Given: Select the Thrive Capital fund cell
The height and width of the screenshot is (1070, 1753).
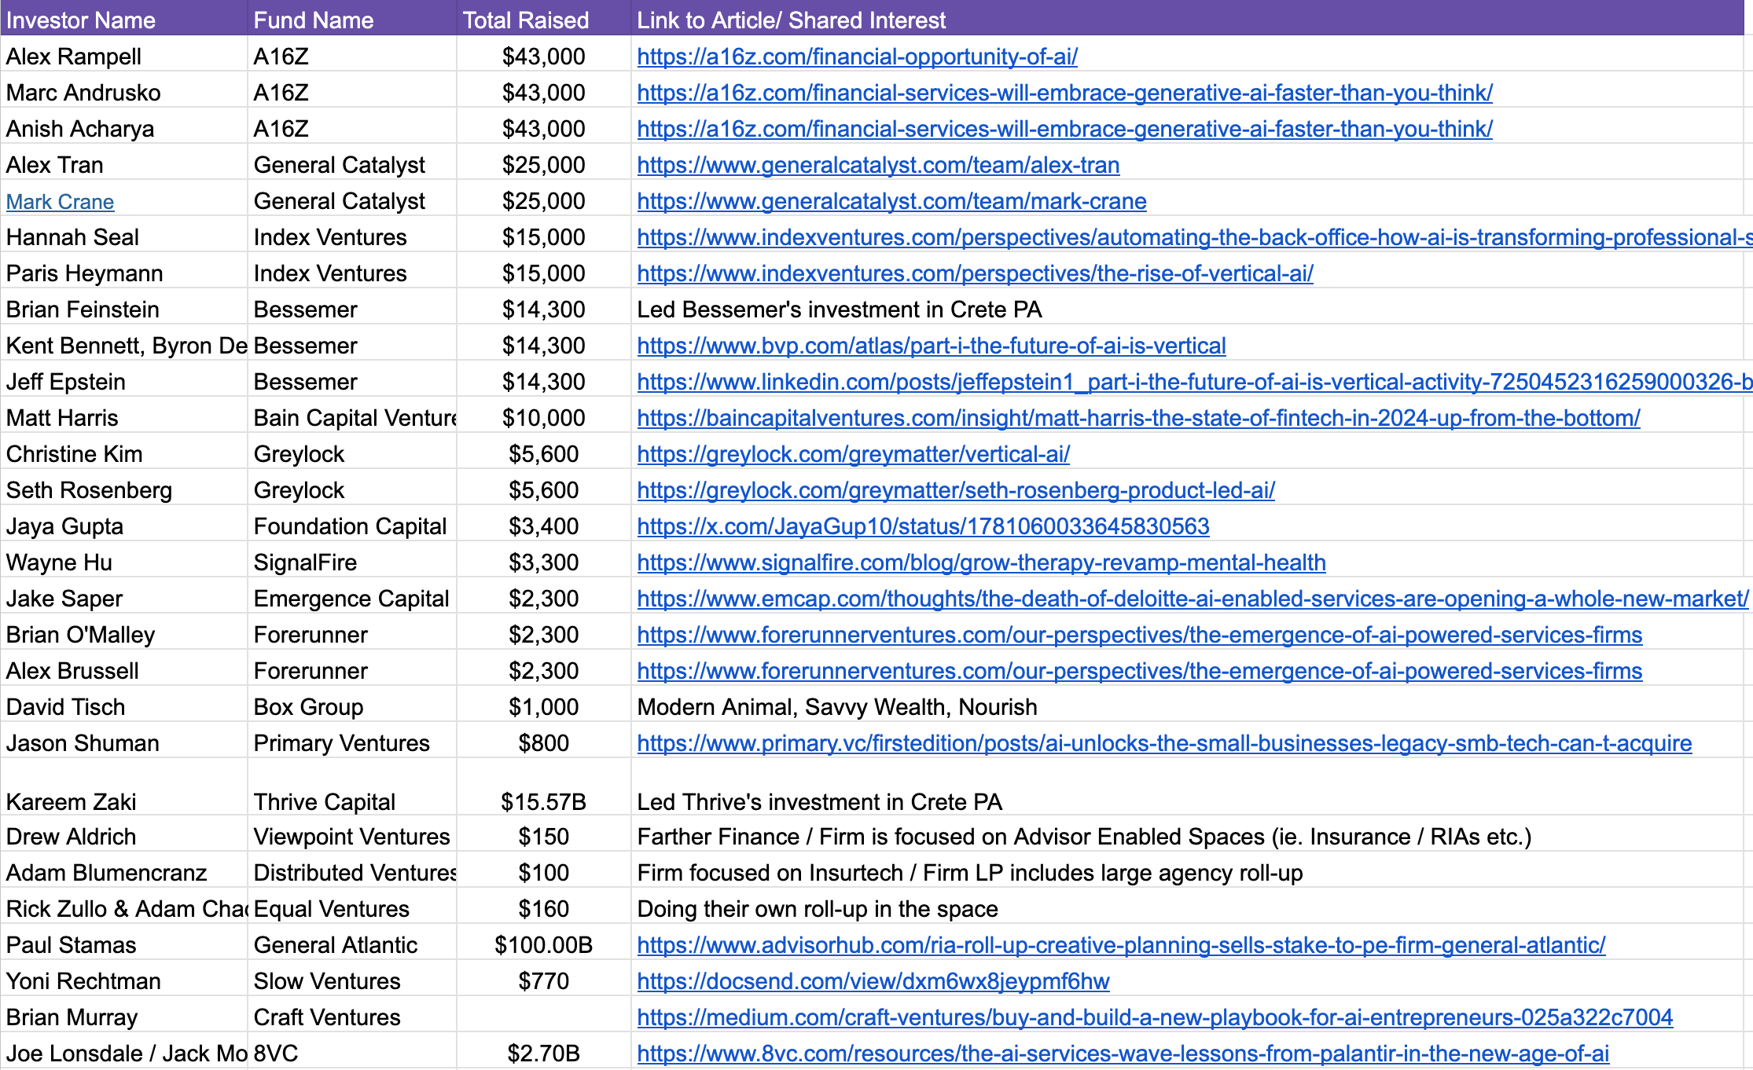Looking at the screenshot, I should 352,787.
